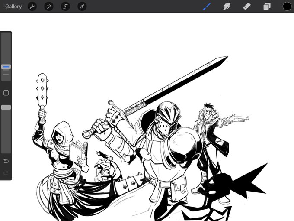
Task: Open the Adjustments magic wand menu
Action: point(49,6)
